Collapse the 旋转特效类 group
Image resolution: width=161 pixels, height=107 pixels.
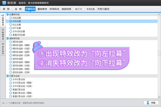coord(8,38)
